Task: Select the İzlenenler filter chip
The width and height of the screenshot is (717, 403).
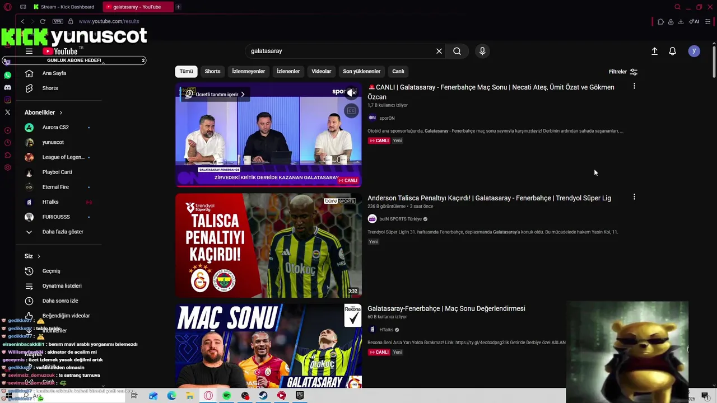Action: pos(288,71)
